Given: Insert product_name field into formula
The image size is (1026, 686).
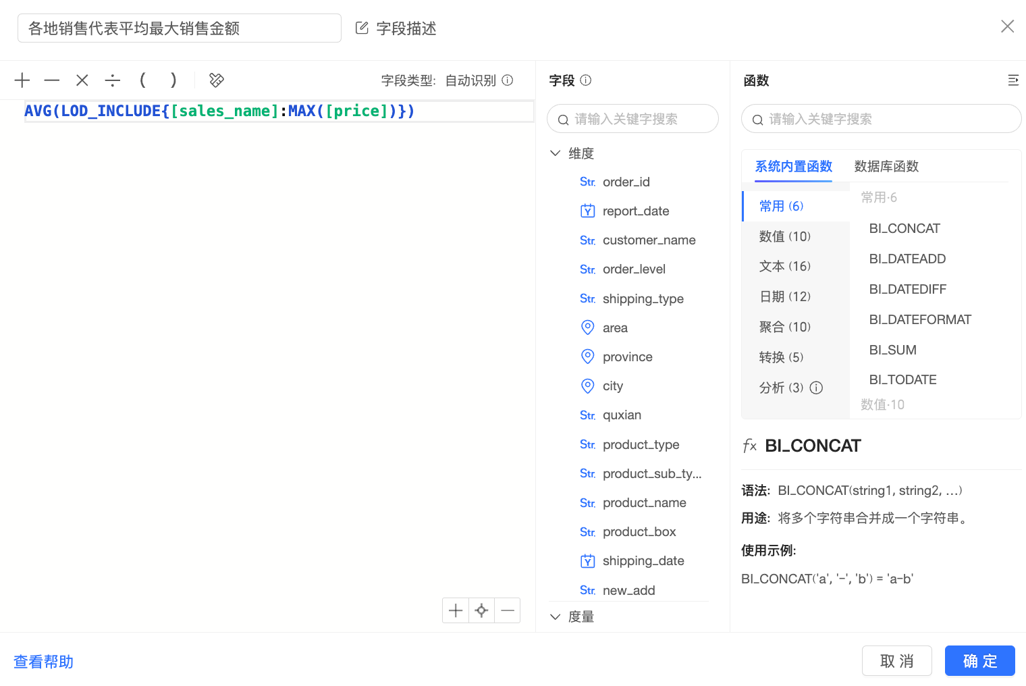Looking at the screenshot, I should coord(644,502).
